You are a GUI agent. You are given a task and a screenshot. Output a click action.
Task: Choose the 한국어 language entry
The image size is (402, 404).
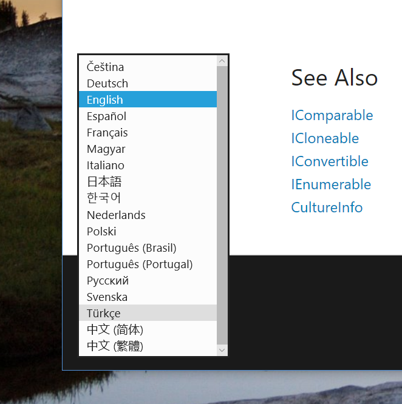[x=148, y=198]
